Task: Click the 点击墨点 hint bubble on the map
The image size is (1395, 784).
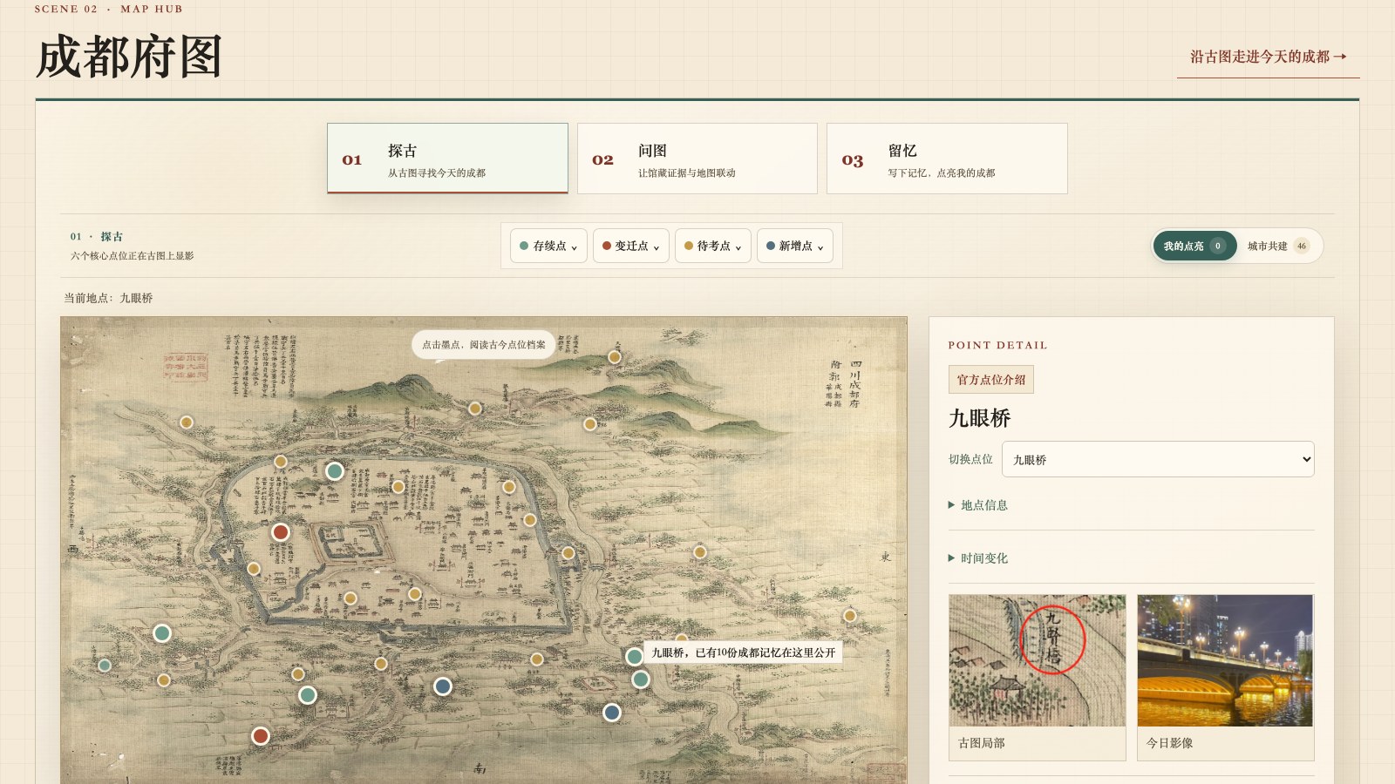Action: click(x=484, y=344)
